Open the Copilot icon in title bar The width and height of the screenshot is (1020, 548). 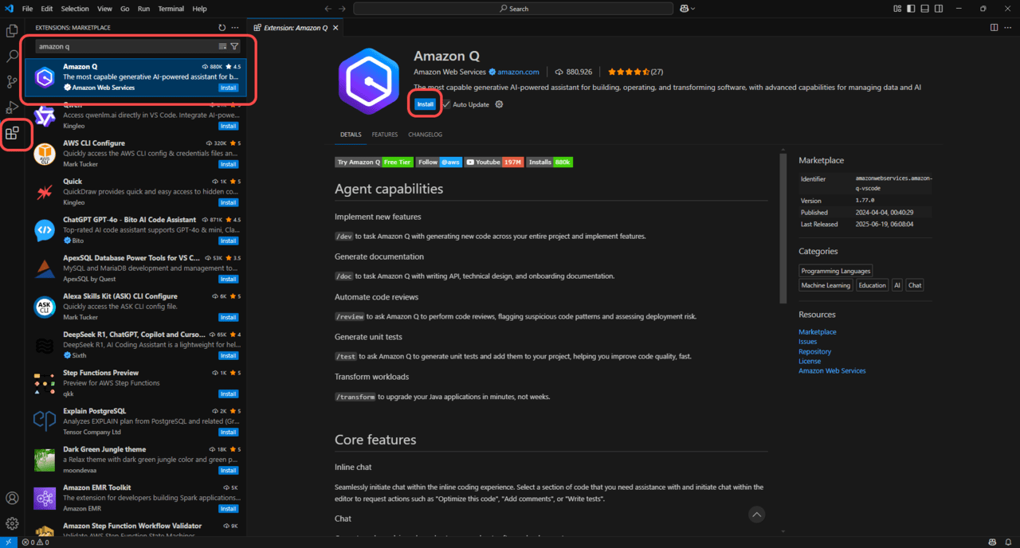point(684,9)
